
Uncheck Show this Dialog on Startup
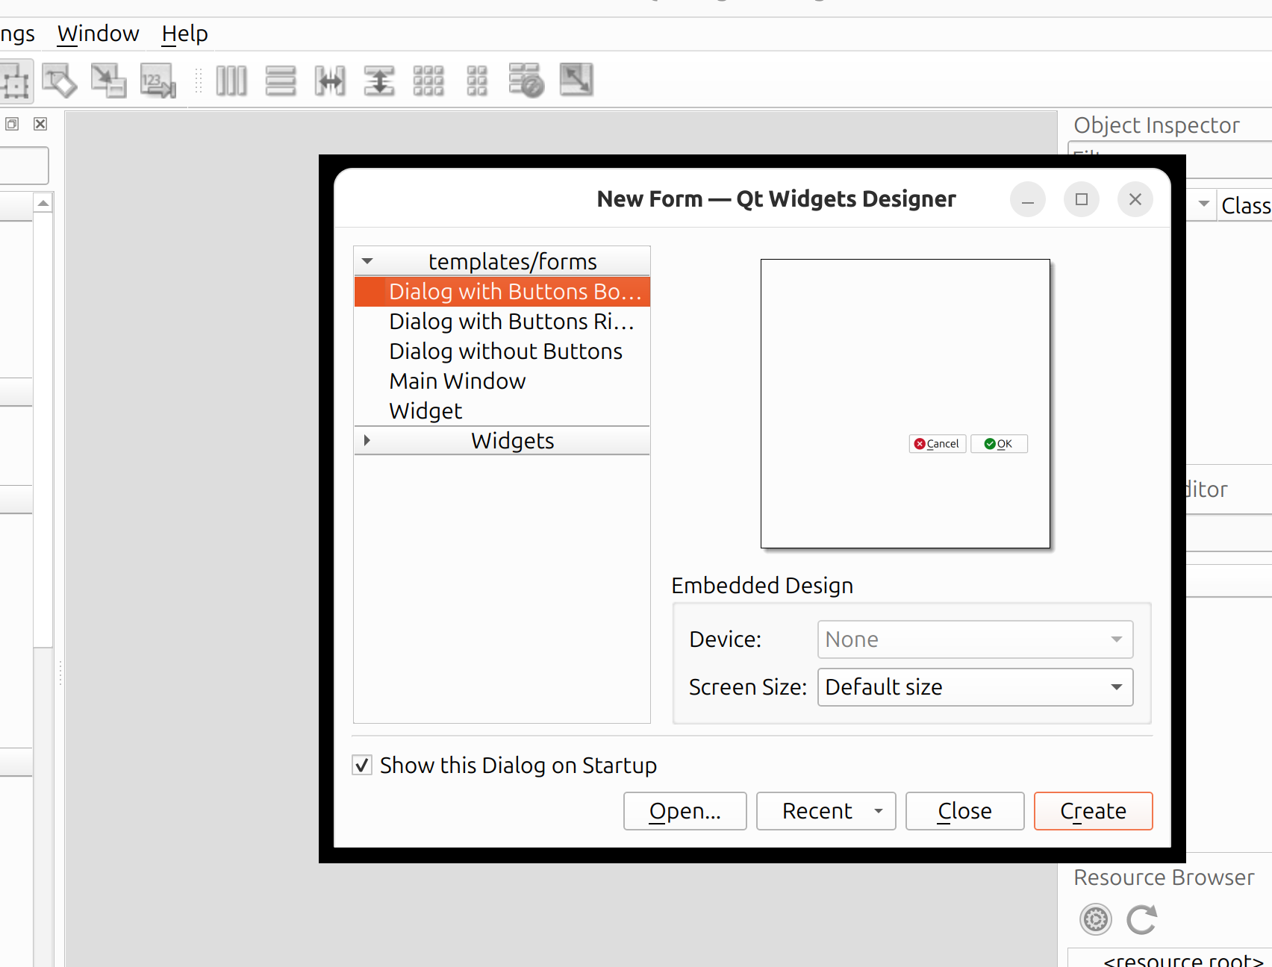coord(362,765)
